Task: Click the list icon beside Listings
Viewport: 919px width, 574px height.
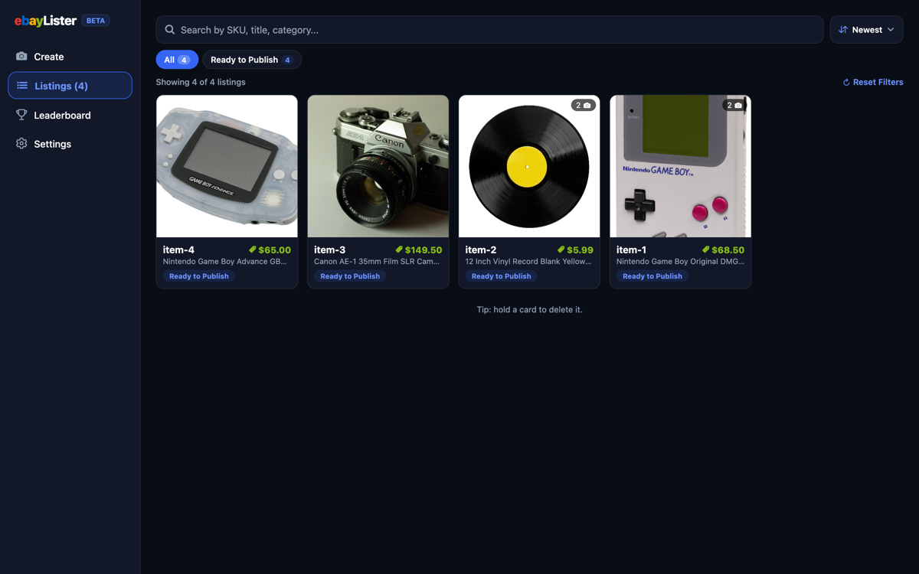Action: [22, 86]
